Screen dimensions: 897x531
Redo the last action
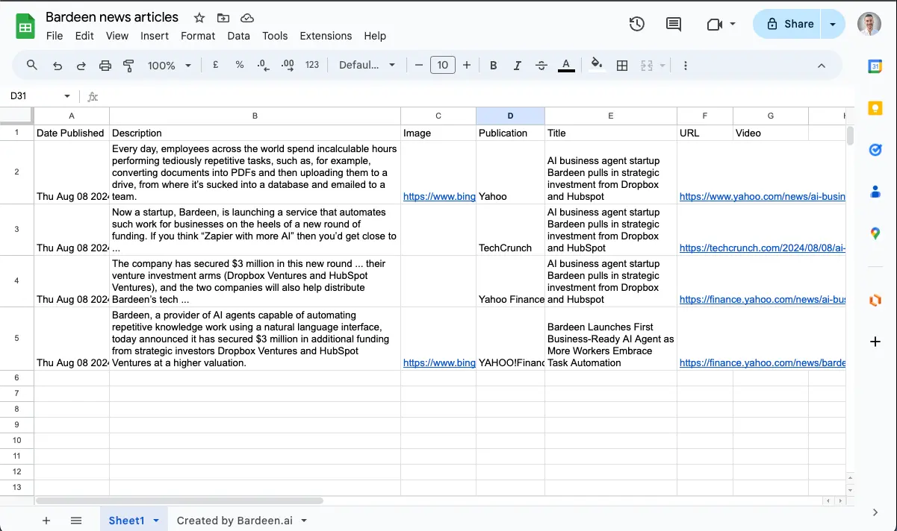(x=81, y=66)
